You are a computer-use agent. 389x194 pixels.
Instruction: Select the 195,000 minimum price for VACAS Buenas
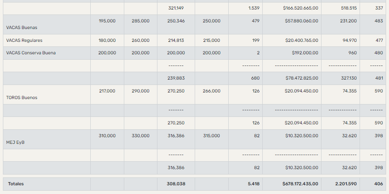(x=107, y=21)
